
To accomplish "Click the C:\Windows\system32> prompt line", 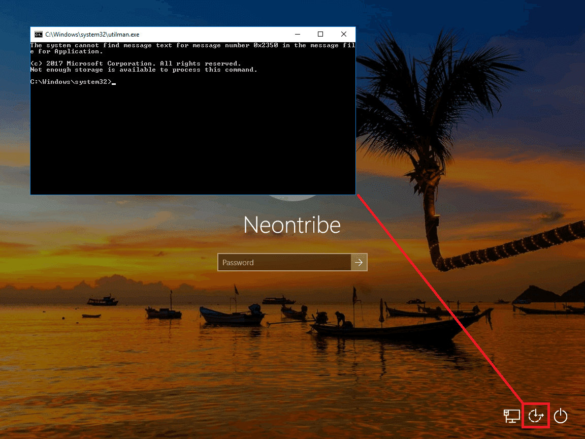I will point(71,82).
